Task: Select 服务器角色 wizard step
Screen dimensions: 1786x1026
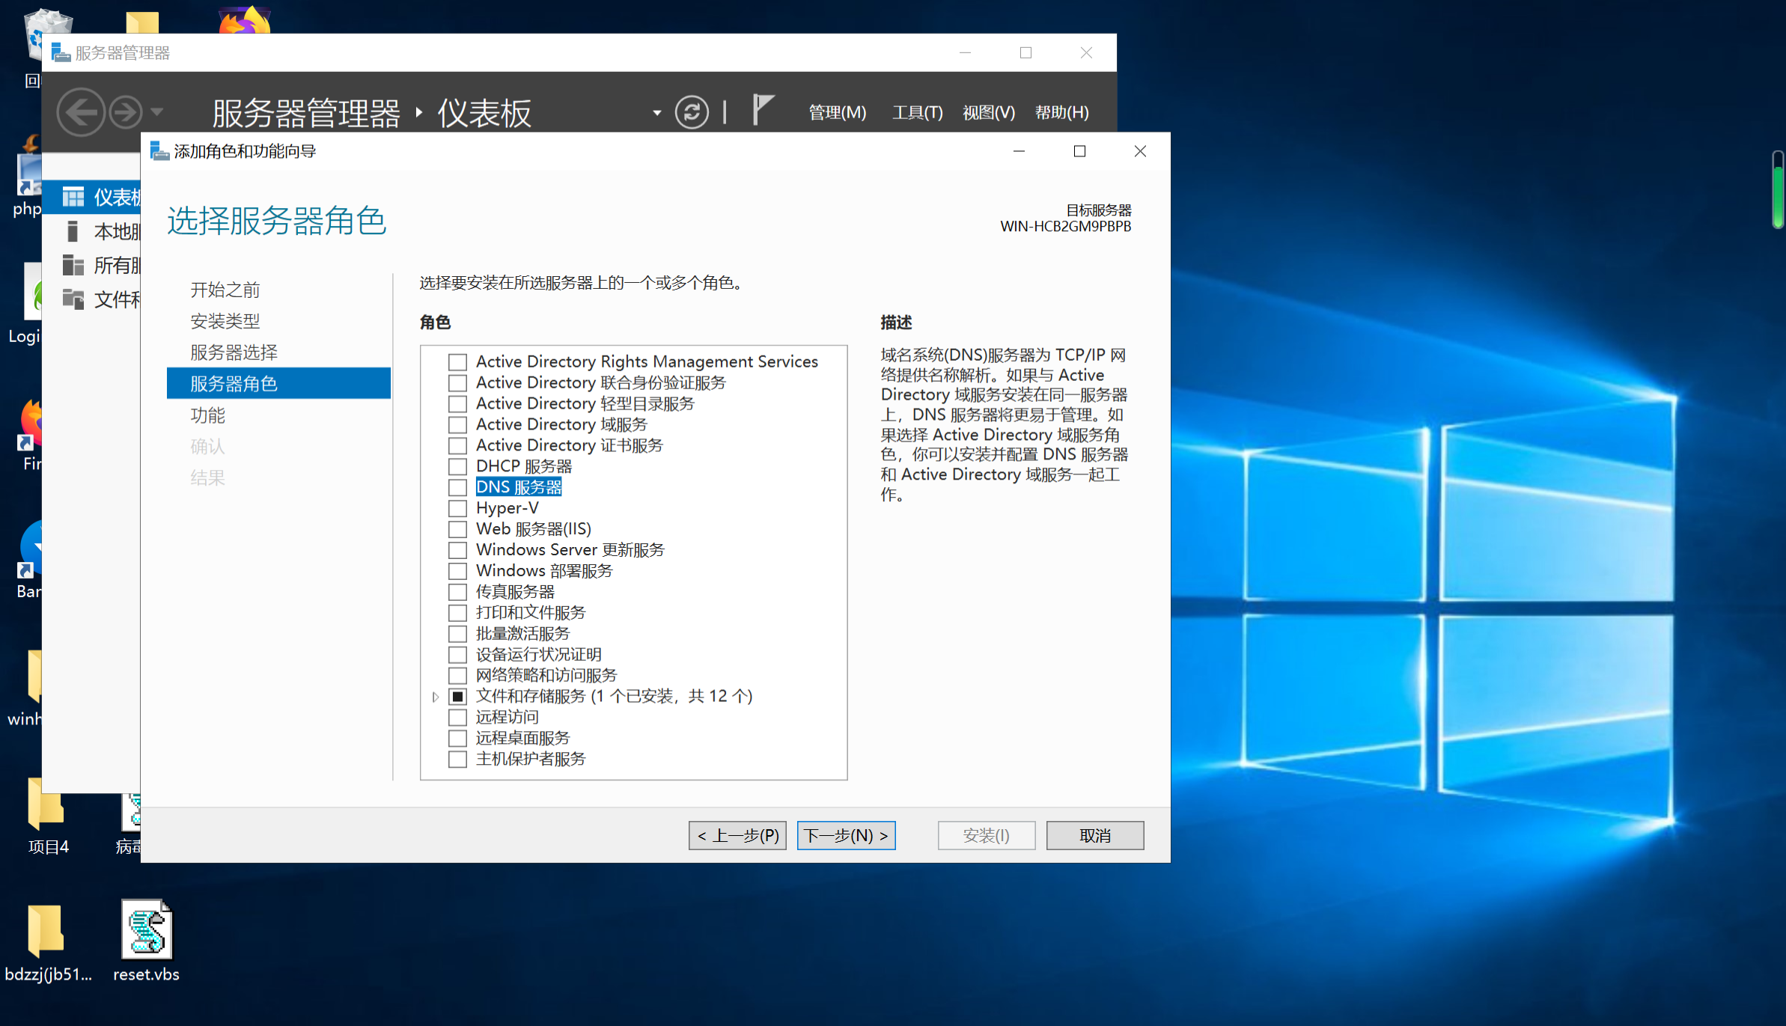Action: point(278,383)
